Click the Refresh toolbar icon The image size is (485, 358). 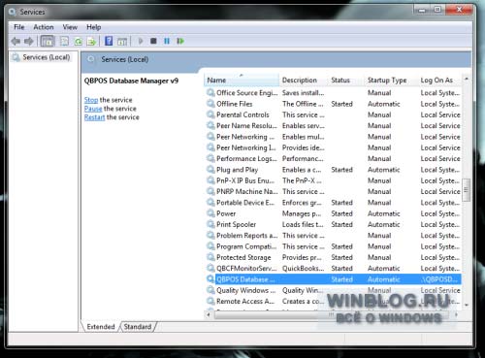[78, 41]
